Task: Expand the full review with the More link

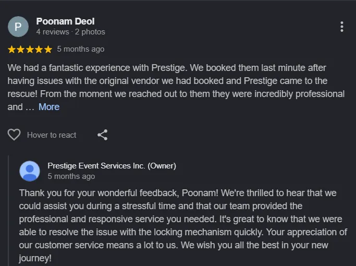Action: (49, 107)
